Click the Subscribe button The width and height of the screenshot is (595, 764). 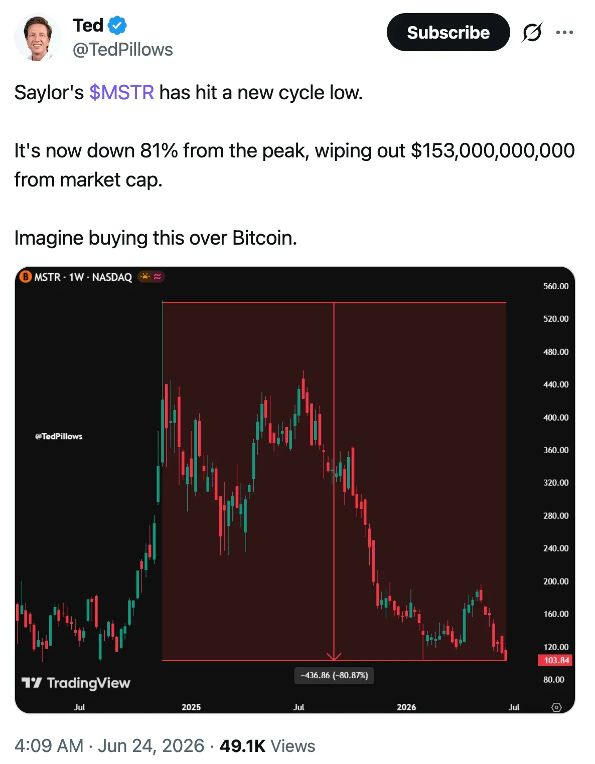[x=448, y=32]
